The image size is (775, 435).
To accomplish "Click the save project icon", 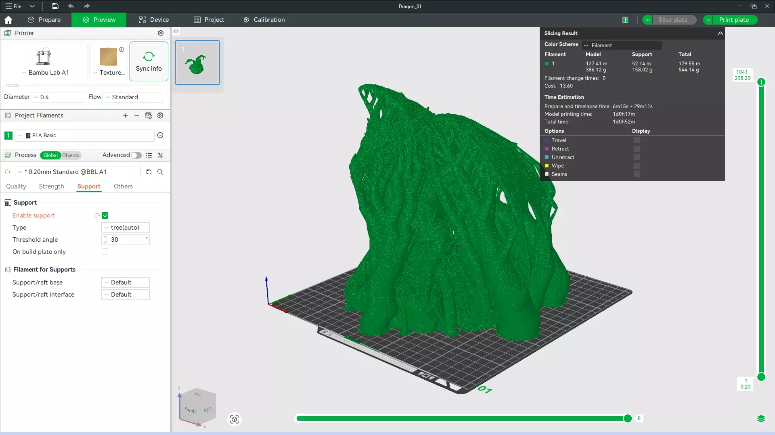I will click(x=55, y=6).
